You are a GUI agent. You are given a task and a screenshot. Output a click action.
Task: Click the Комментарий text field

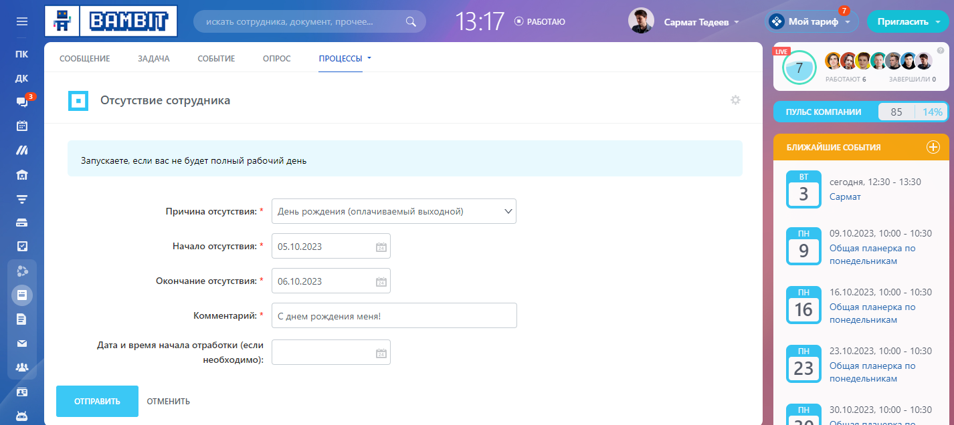click(x=393, y=315)
